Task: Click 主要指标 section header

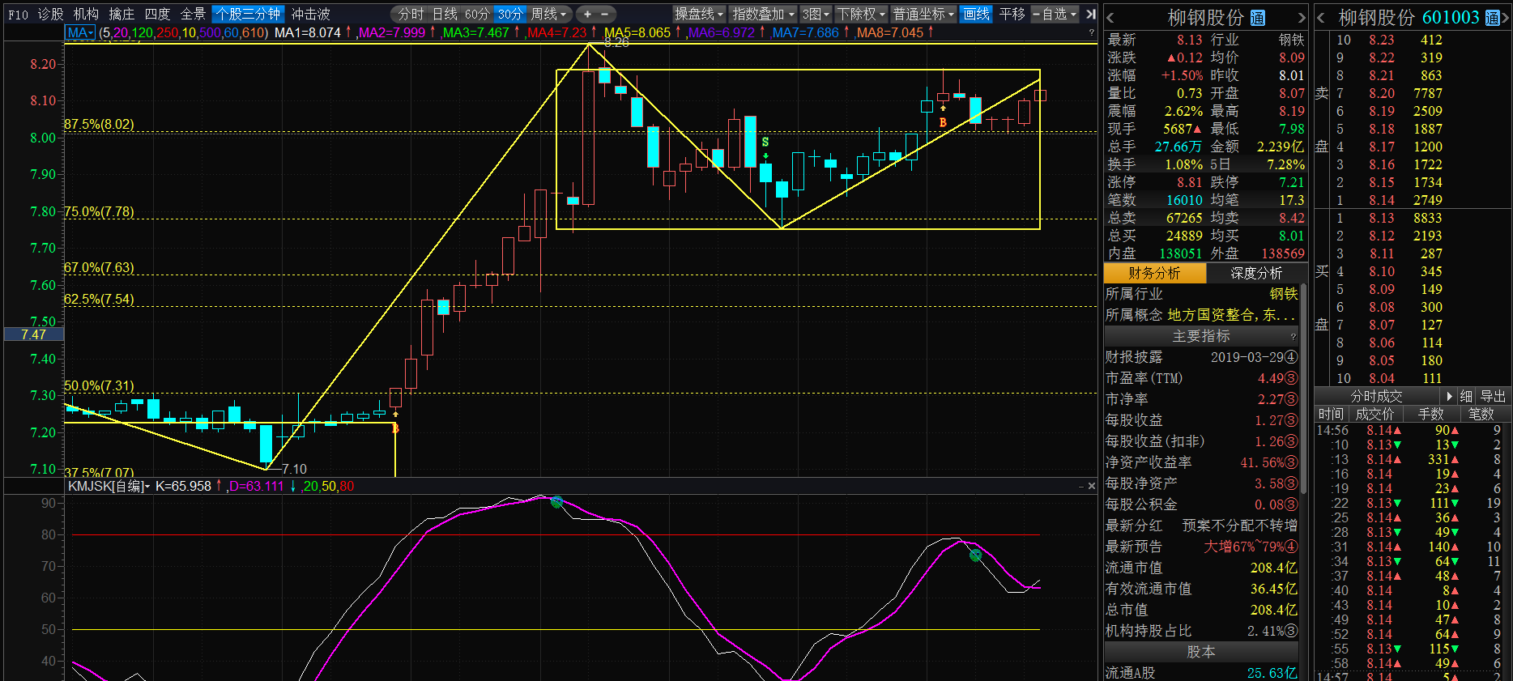Action: tap(1201, 336)
